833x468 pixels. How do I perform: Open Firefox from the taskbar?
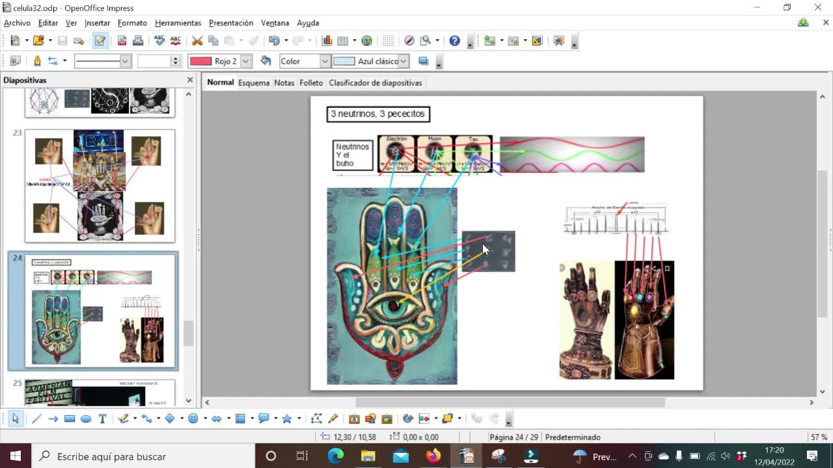coord(433,456)
